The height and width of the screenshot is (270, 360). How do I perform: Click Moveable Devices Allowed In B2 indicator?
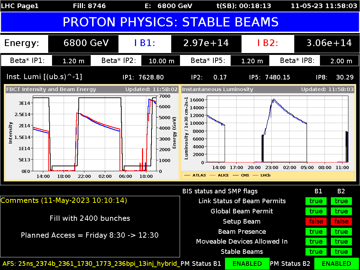click(341, 242)
